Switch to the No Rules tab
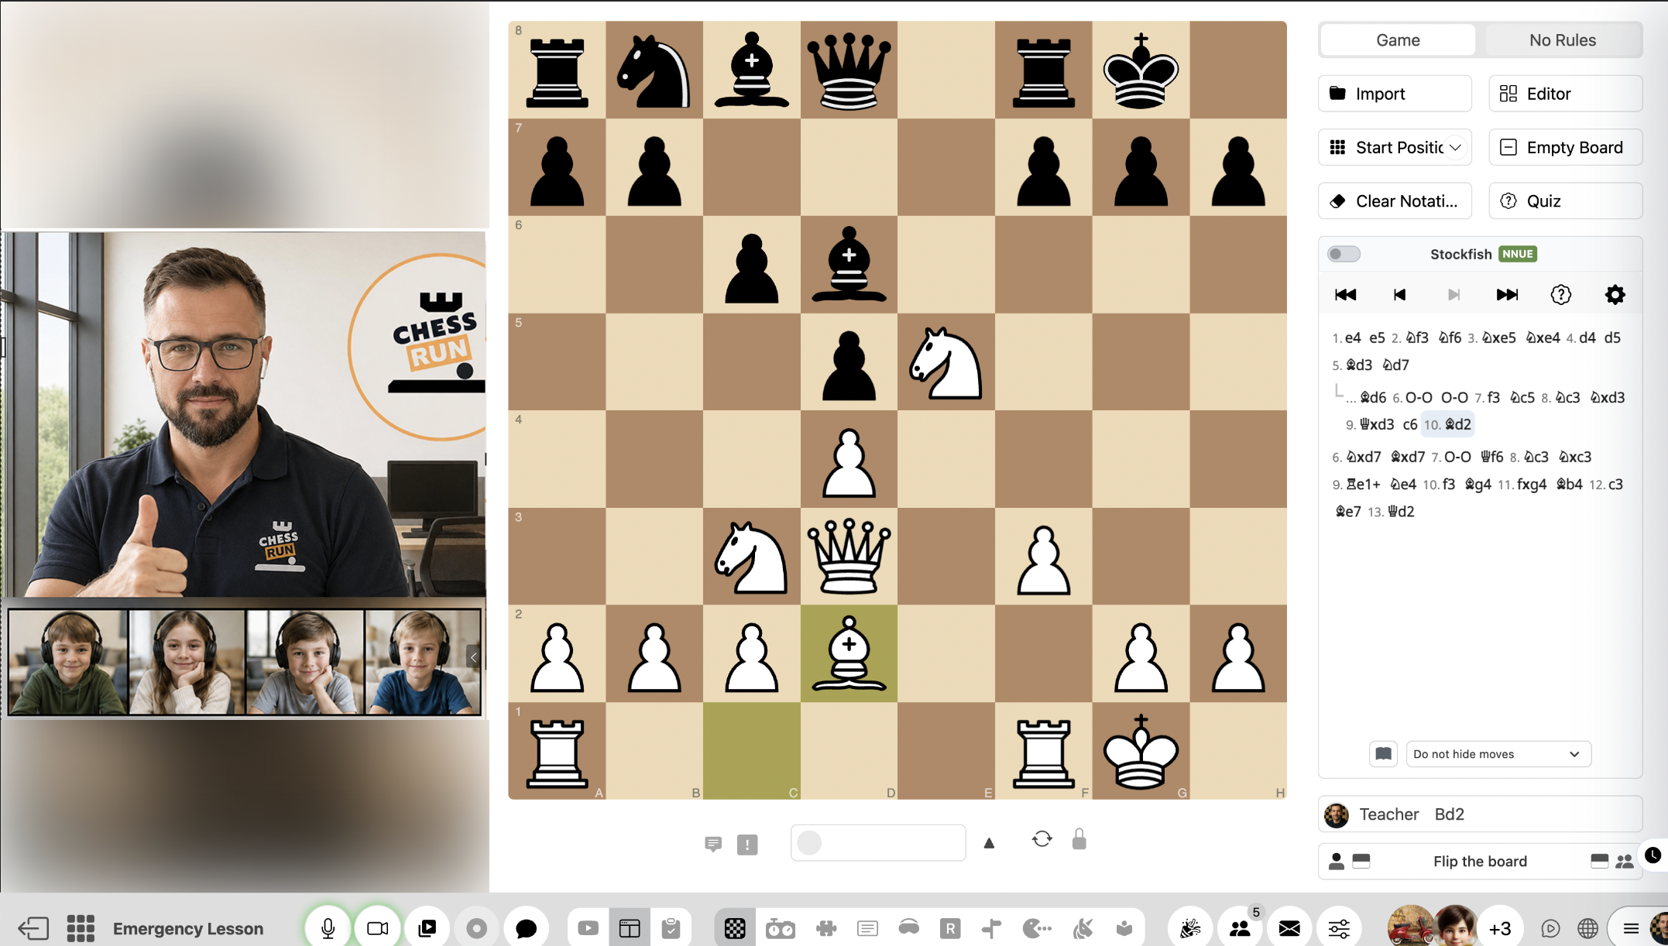The width and height of the screenshot is (1668, 946). click(x=1562, y=40)
